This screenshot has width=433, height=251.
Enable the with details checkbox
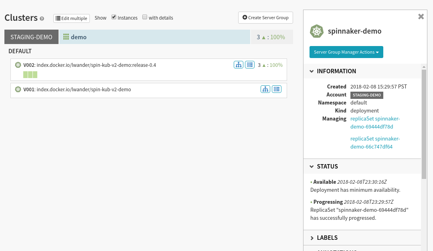[145, 17]
